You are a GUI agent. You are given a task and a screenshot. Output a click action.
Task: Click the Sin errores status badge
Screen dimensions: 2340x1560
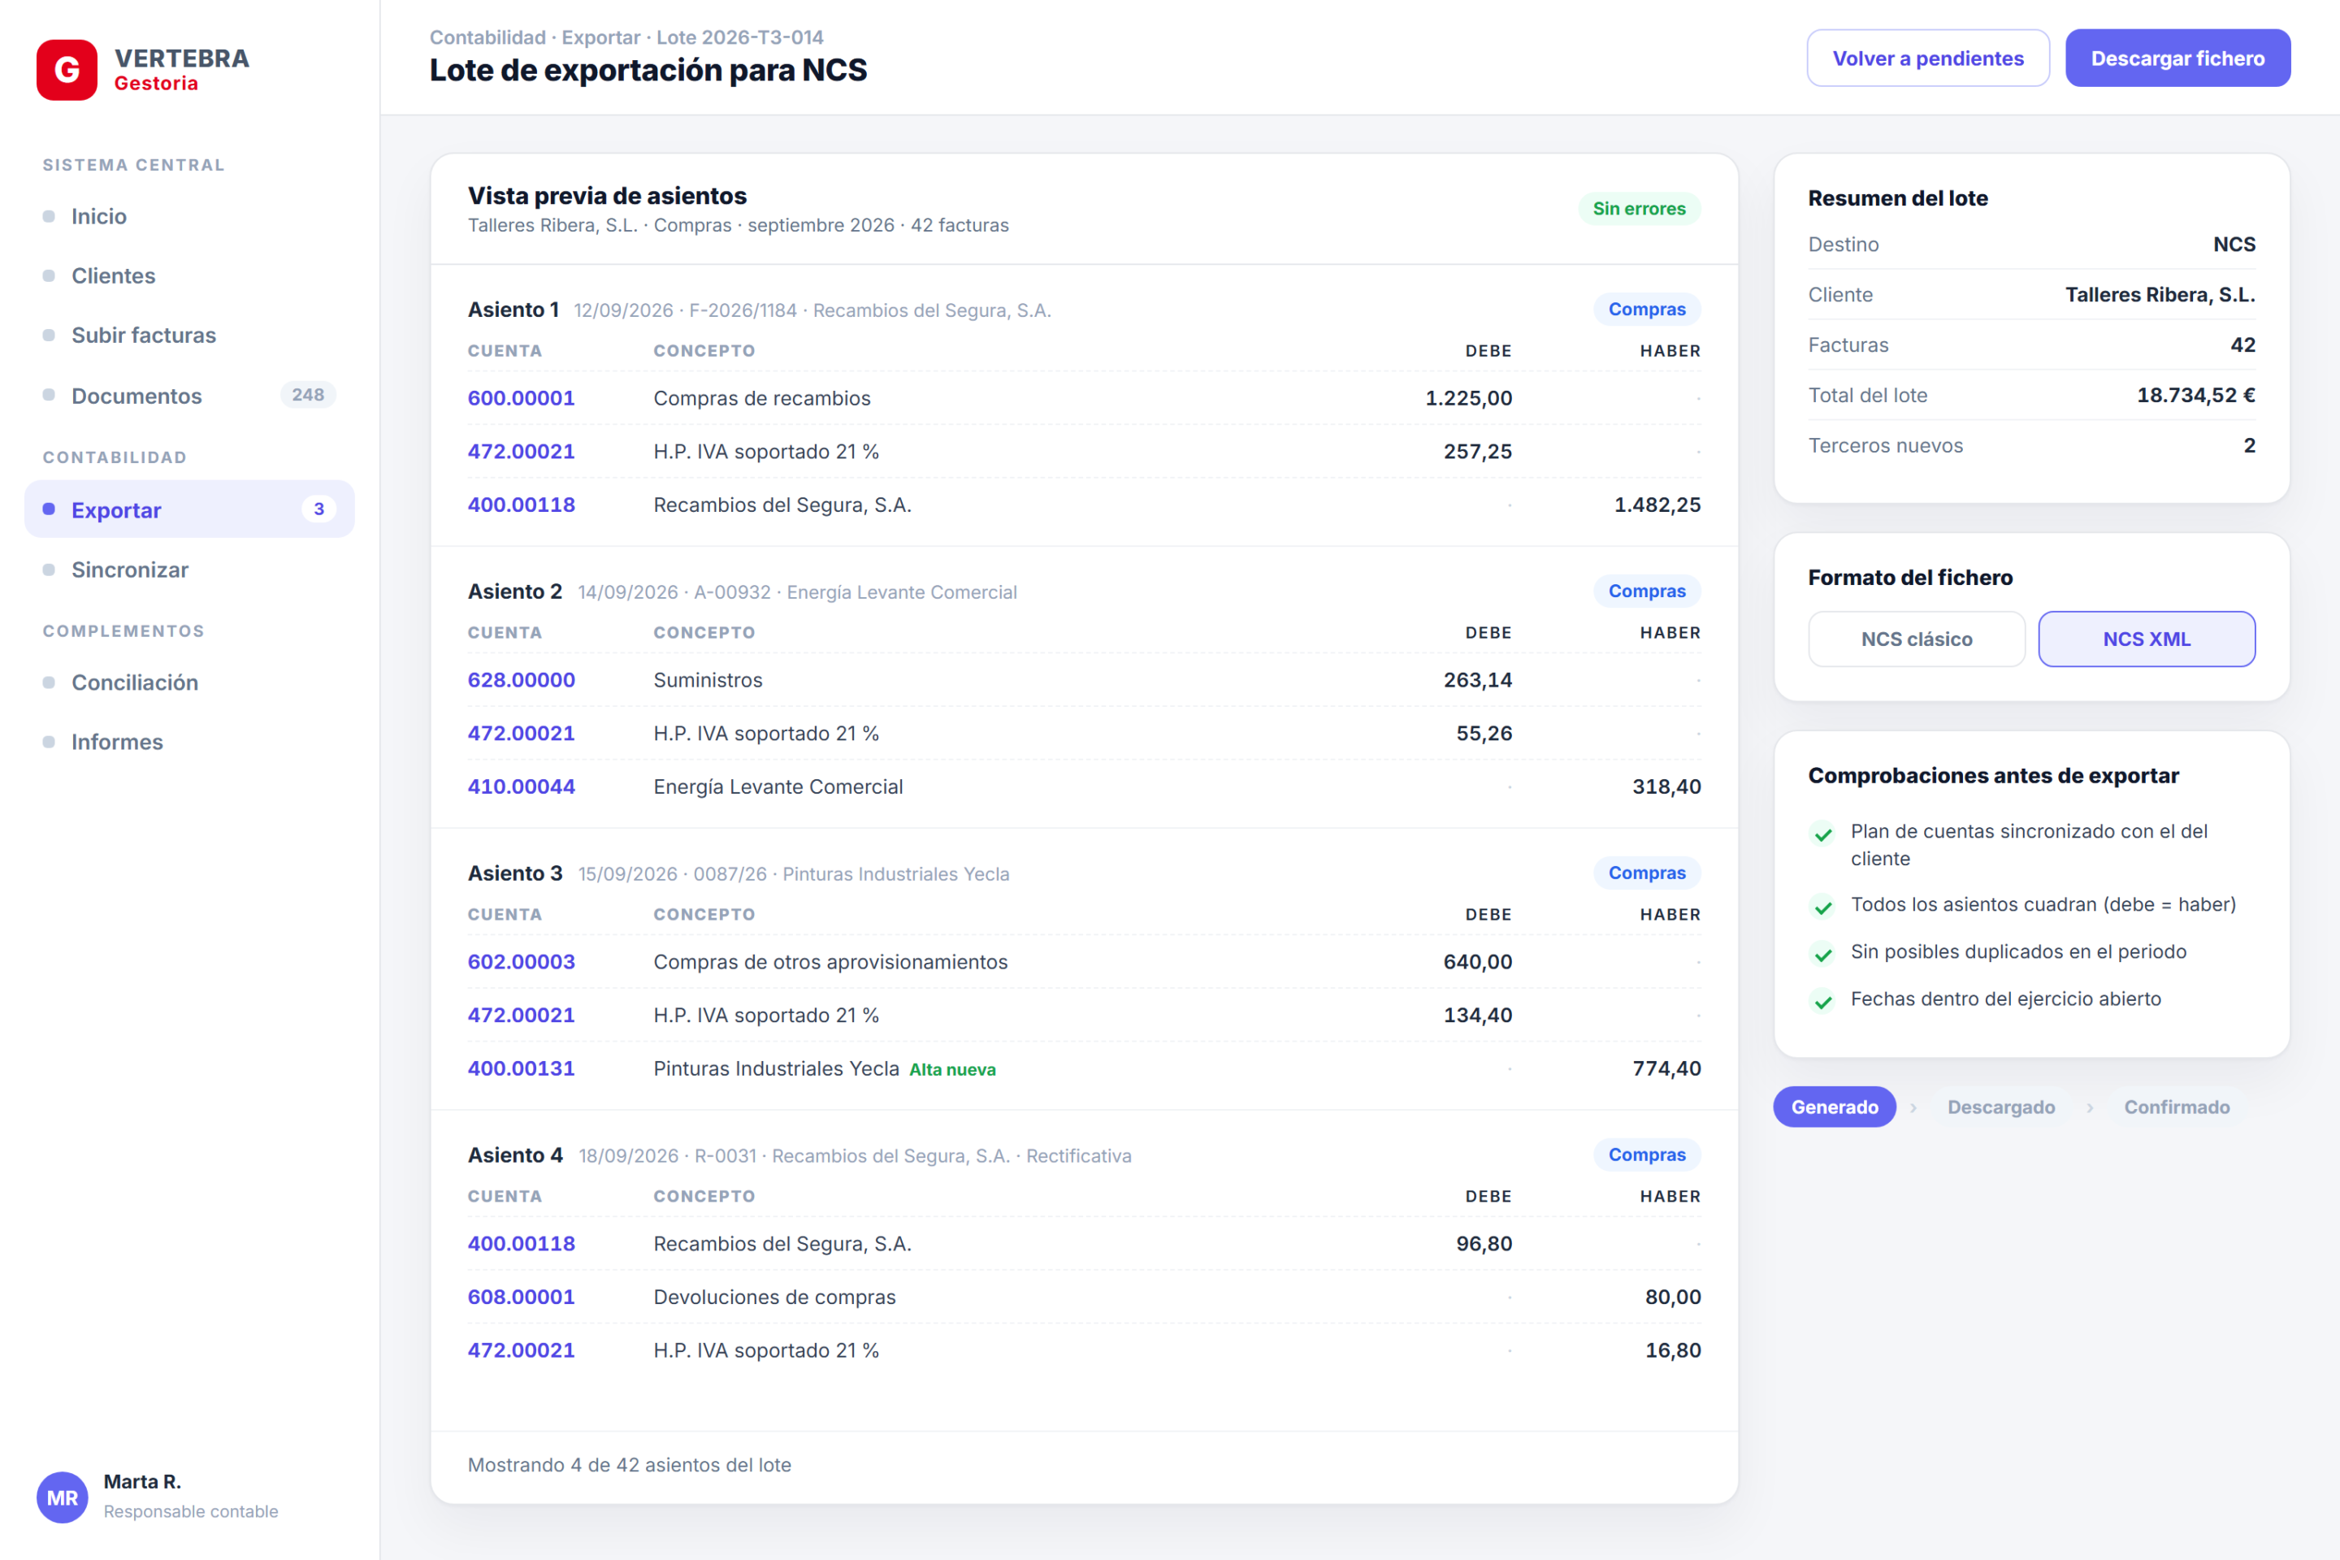1639,208
